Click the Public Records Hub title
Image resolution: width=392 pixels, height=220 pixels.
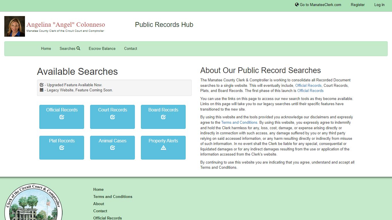coord(164,25)
